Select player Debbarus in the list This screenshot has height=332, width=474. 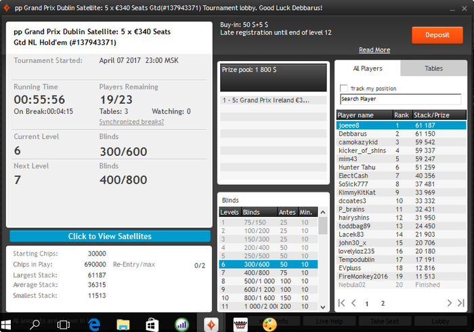(401, 133)
